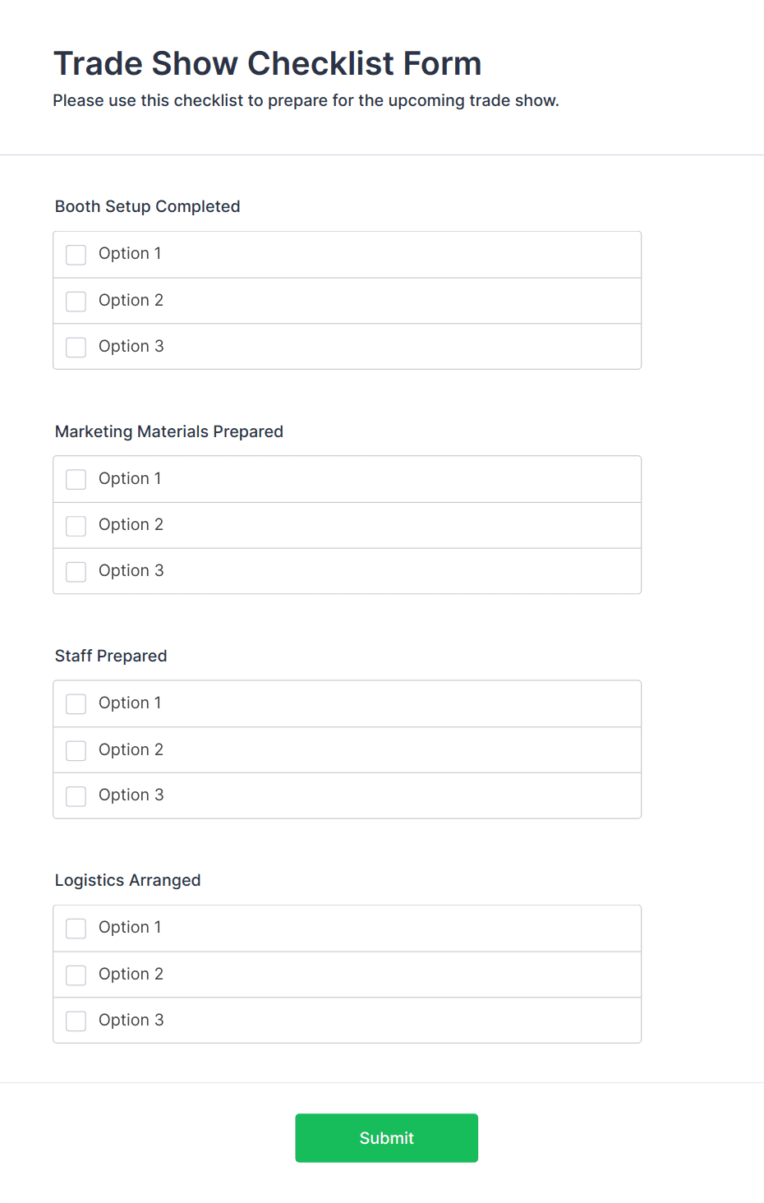Click the Trade Show Checklist Form heading
This screenshot has width=764, height=1203.
267,63
